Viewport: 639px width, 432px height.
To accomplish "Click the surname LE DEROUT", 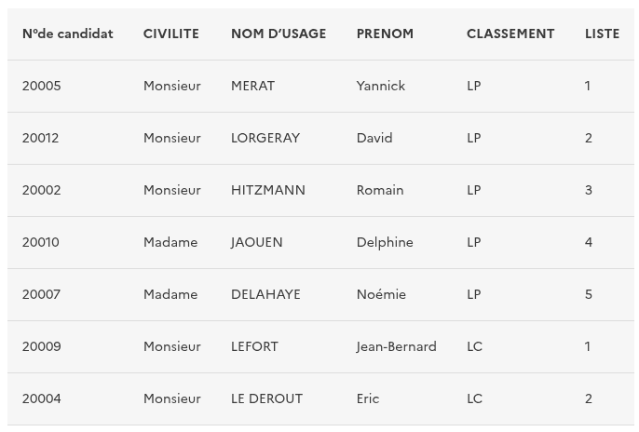I will click(266, 398).
